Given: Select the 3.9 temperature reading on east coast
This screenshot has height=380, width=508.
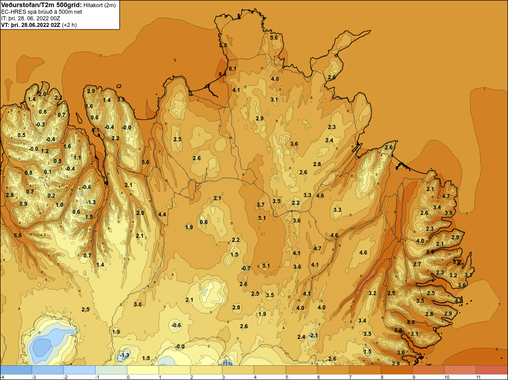Looking at the screenshot, I should coord(449,213).
